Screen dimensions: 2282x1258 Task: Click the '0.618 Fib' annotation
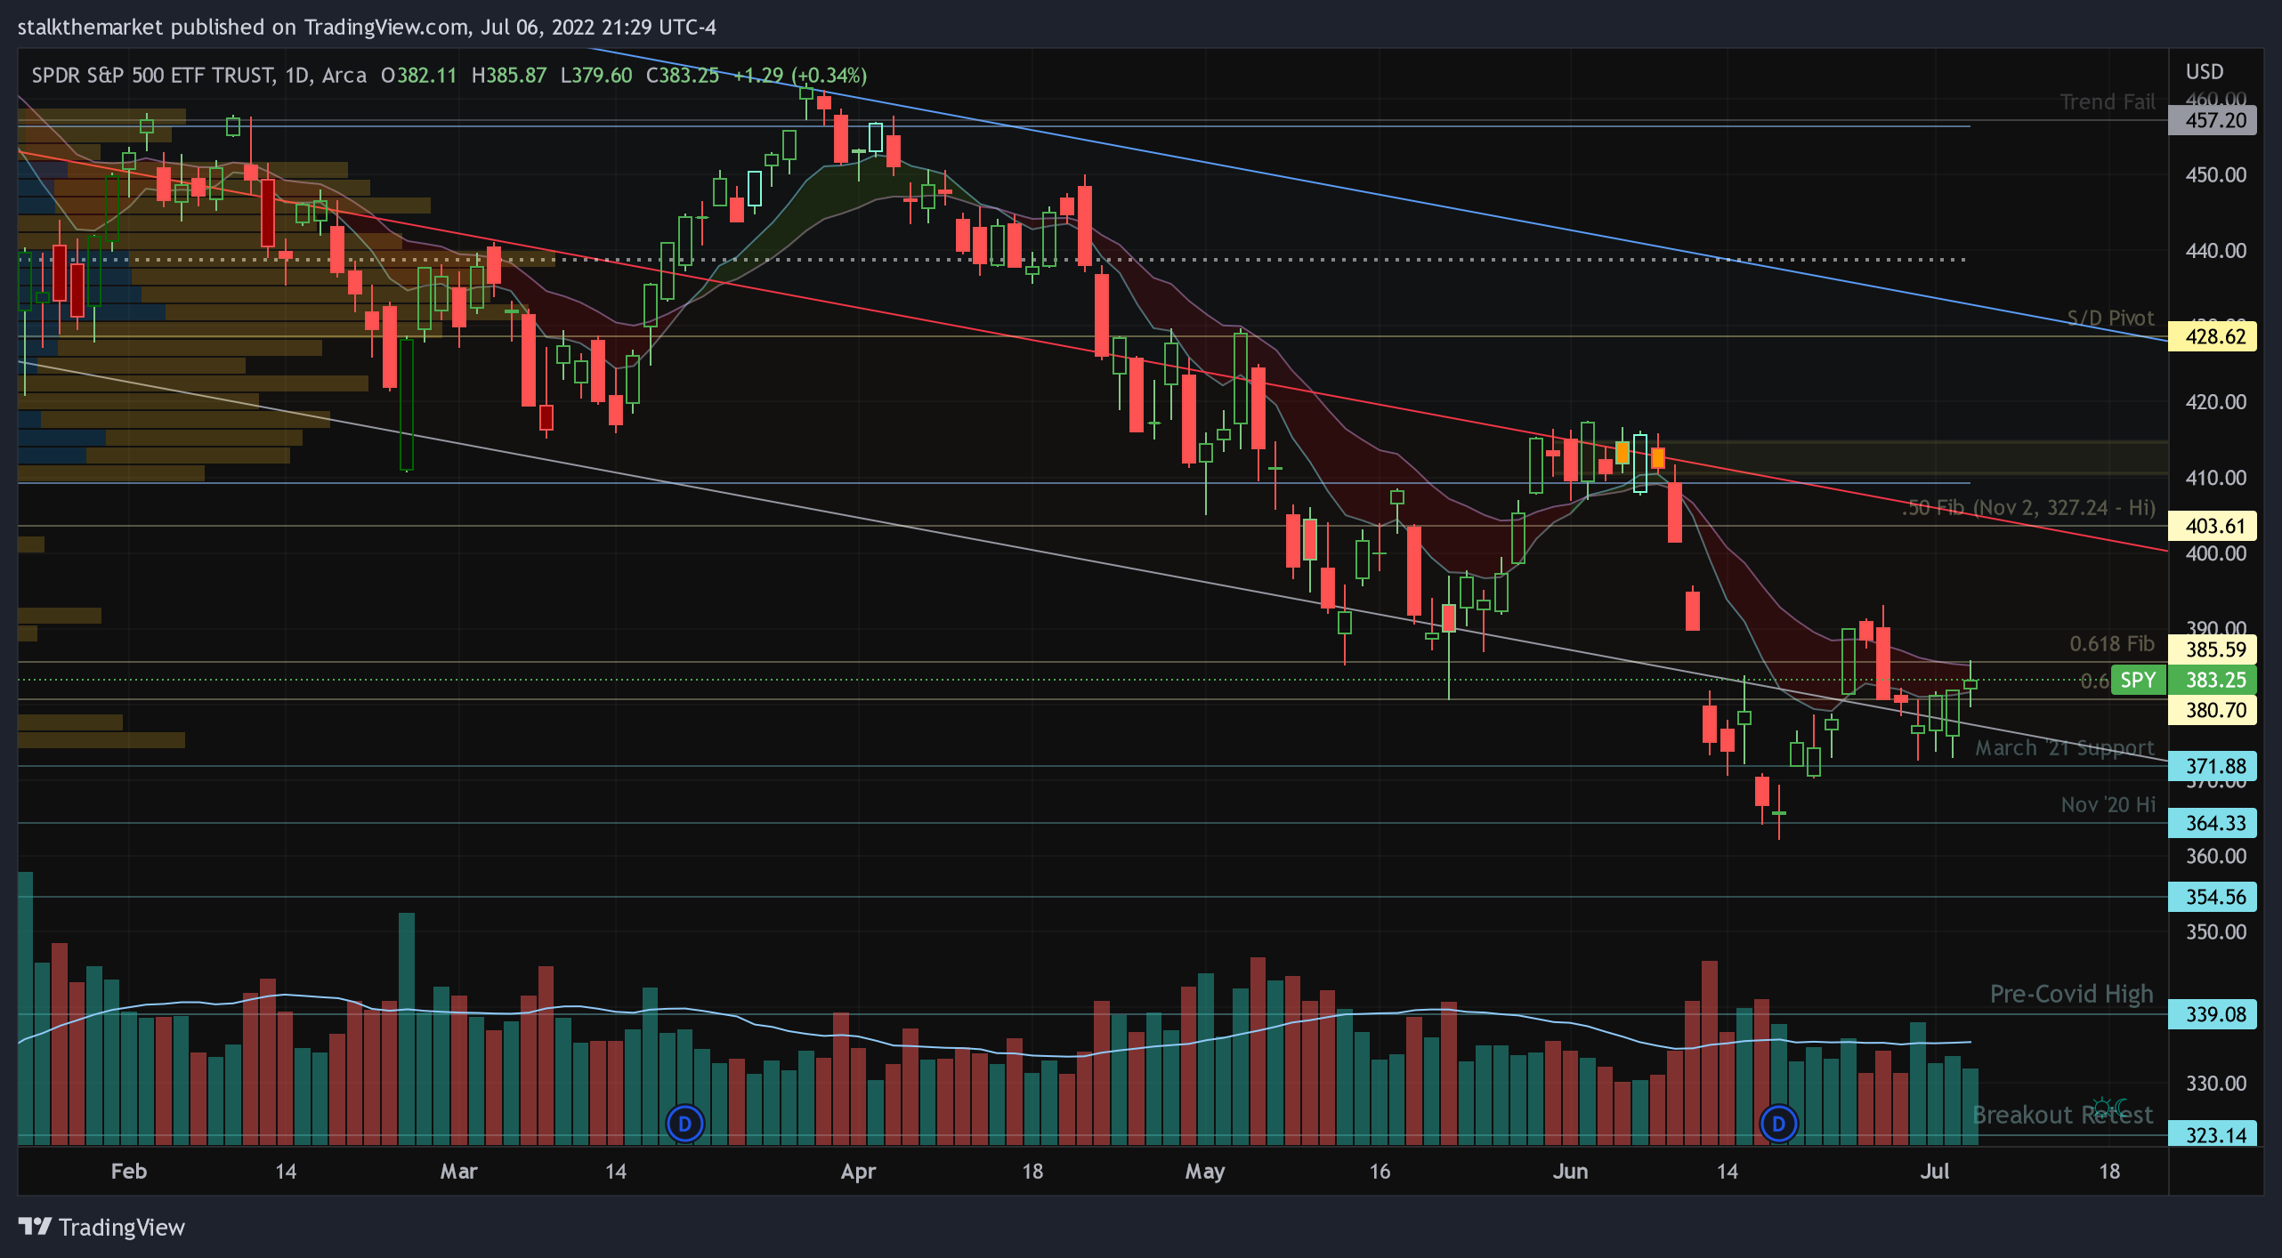2111,643
